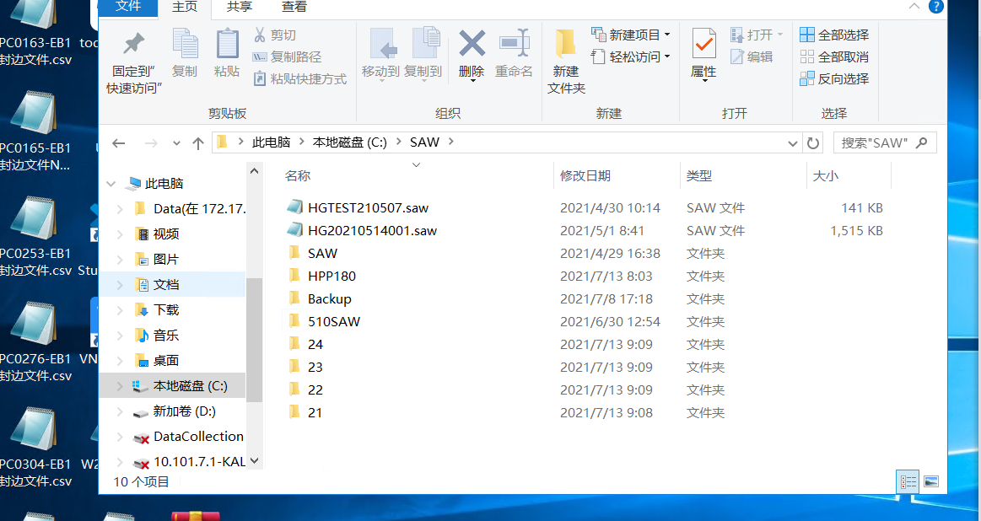Viewport: 981px width, 521px height.
Task: Open the File (文件) ribbon tab
Action: [128, 6]
